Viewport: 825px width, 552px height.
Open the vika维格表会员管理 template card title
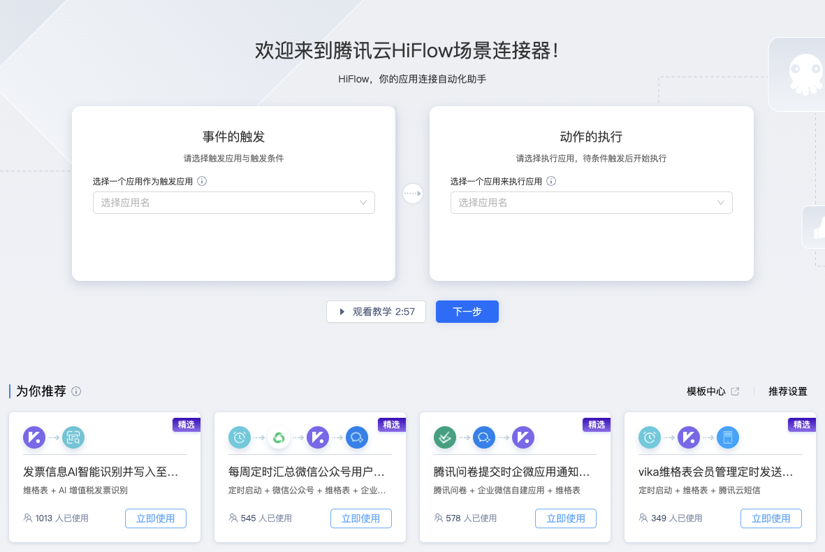click(x=715, y=472)
